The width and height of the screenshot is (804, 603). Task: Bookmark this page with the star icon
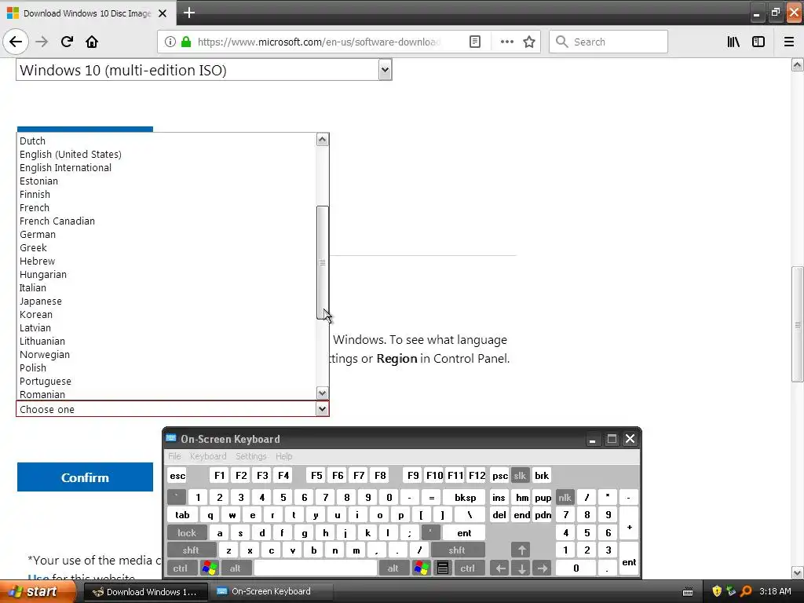pos(529,42)
